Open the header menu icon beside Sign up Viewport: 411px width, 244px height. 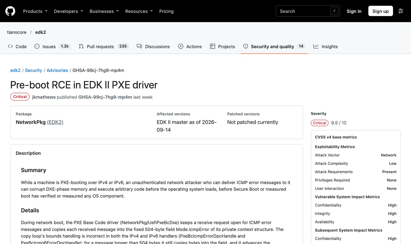click(401, 11)
